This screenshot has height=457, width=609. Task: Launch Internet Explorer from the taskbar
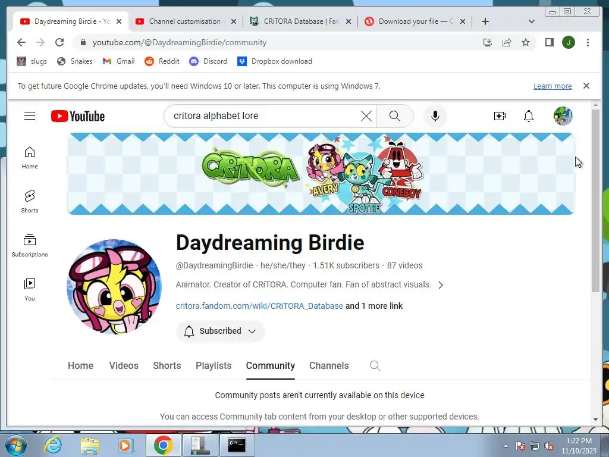click(53, 445)
